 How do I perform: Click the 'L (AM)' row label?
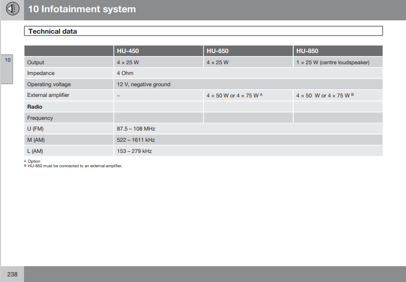pos(35,151)
